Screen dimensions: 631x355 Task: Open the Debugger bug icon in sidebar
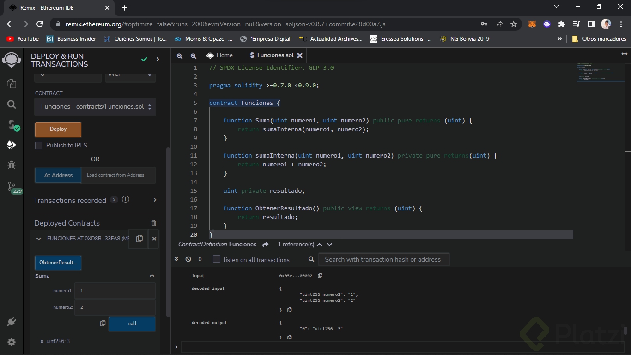click(12, 165)
